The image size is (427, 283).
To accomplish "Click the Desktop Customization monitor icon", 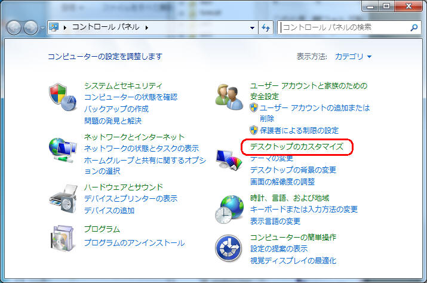I will (229, 159).
